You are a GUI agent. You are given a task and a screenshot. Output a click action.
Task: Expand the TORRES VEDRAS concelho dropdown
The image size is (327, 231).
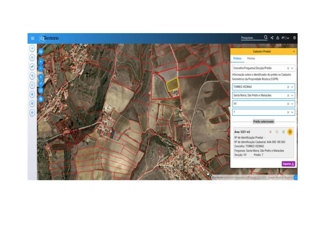292,87
